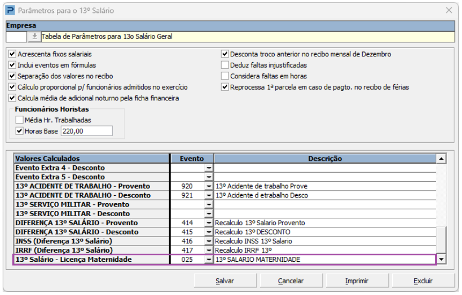
Task: Open event dropdown for 13º SERVIÇO MILITAR - Provento
Action: (209, 205)
